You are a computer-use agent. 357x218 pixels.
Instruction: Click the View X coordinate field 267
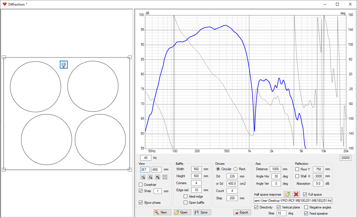coord(145,170)
